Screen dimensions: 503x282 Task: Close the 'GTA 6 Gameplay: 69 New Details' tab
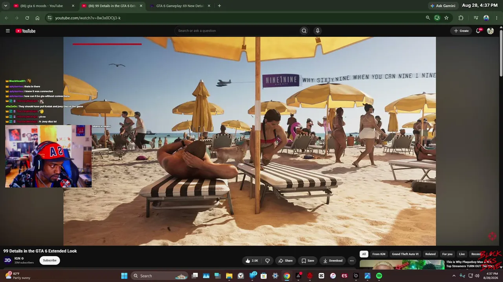click(209, 6)
